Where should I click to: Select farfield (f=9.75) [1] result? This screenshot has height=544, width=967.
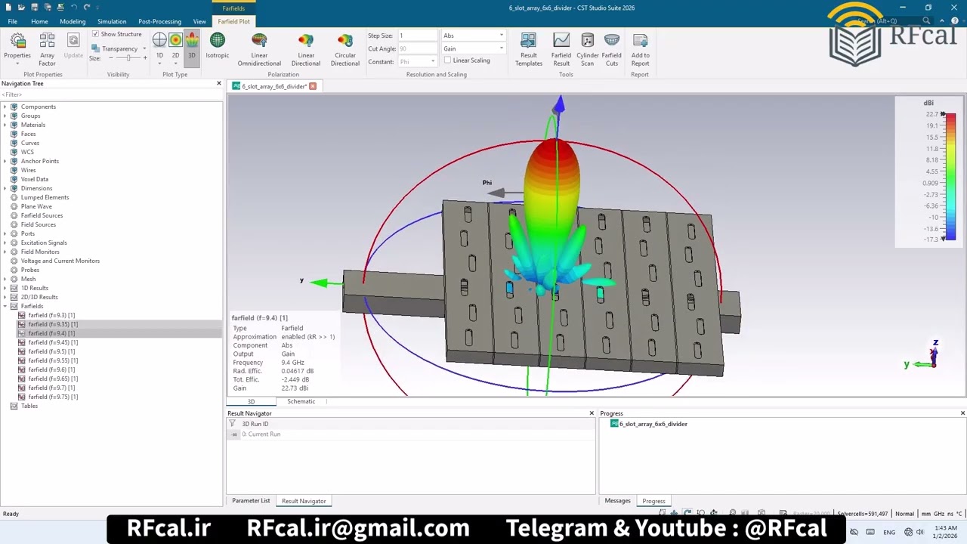[x=53, y=397]
